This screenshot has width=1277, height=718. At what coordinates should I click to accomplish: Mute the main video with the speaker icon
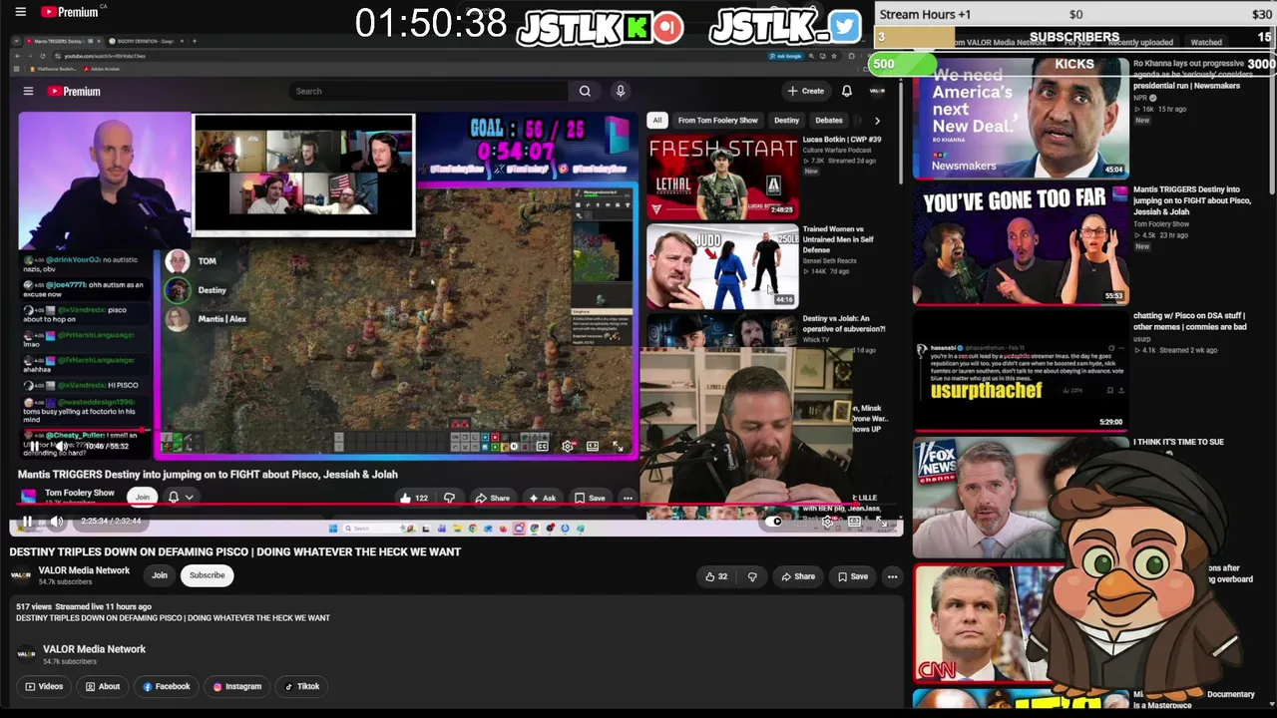[57, 521]
